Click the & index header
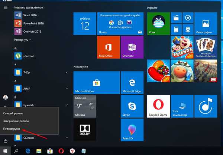223x155 pixels. pyautogui.click(x=16, y=49)
